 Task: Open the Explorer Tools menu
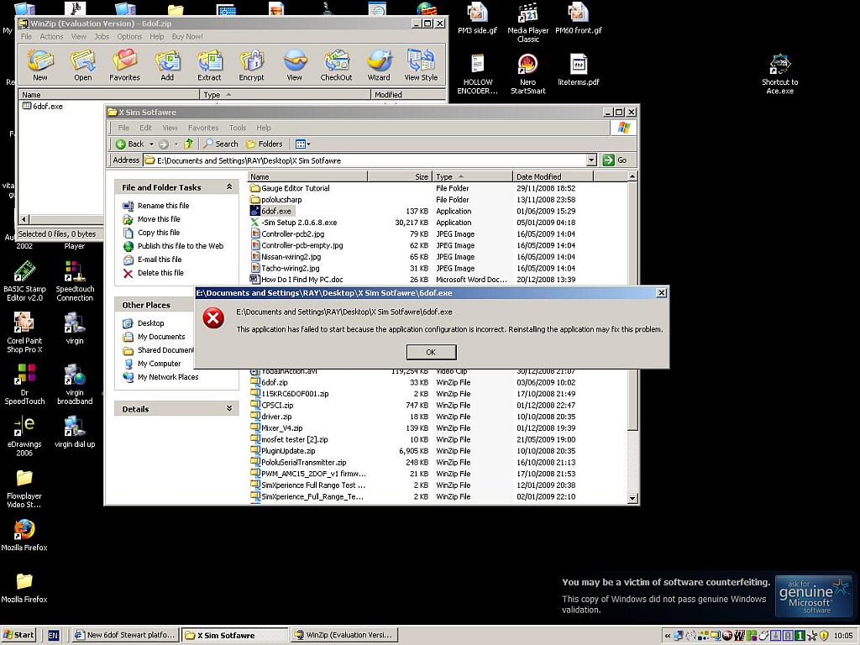238,128
